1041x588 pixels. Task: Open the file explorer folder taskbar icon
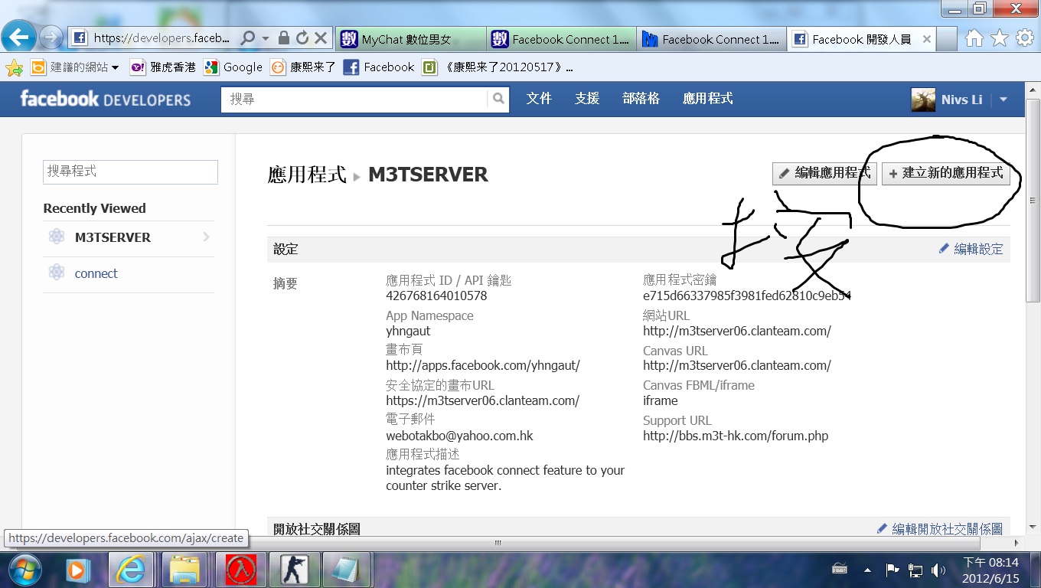[184, 570]
